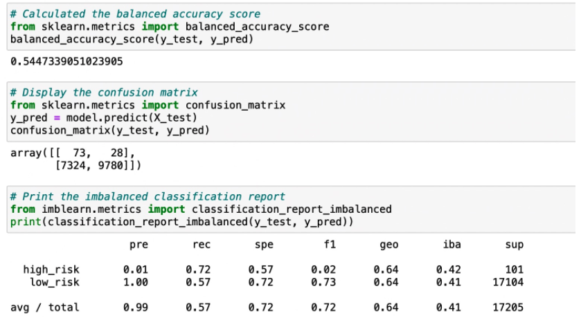
Task: Click the 'pre' column header
Action: (139, 245)
